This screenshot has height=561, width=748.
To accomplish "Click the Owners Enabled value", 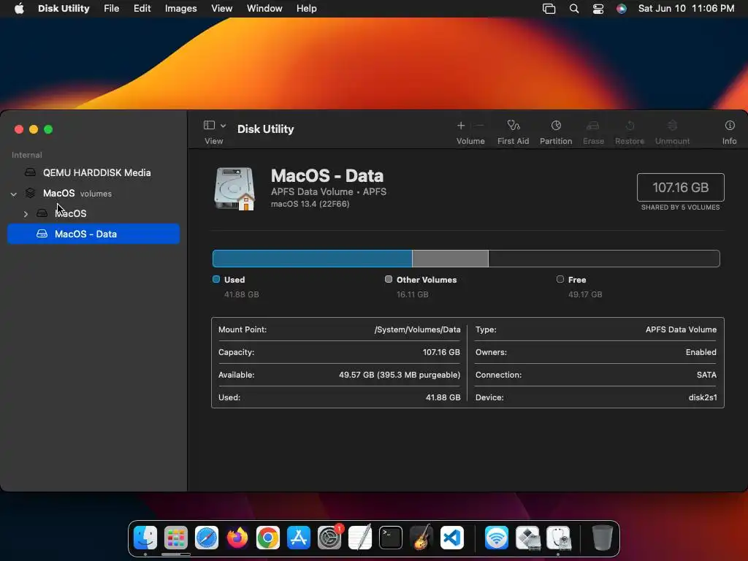I will pos(701,352).
